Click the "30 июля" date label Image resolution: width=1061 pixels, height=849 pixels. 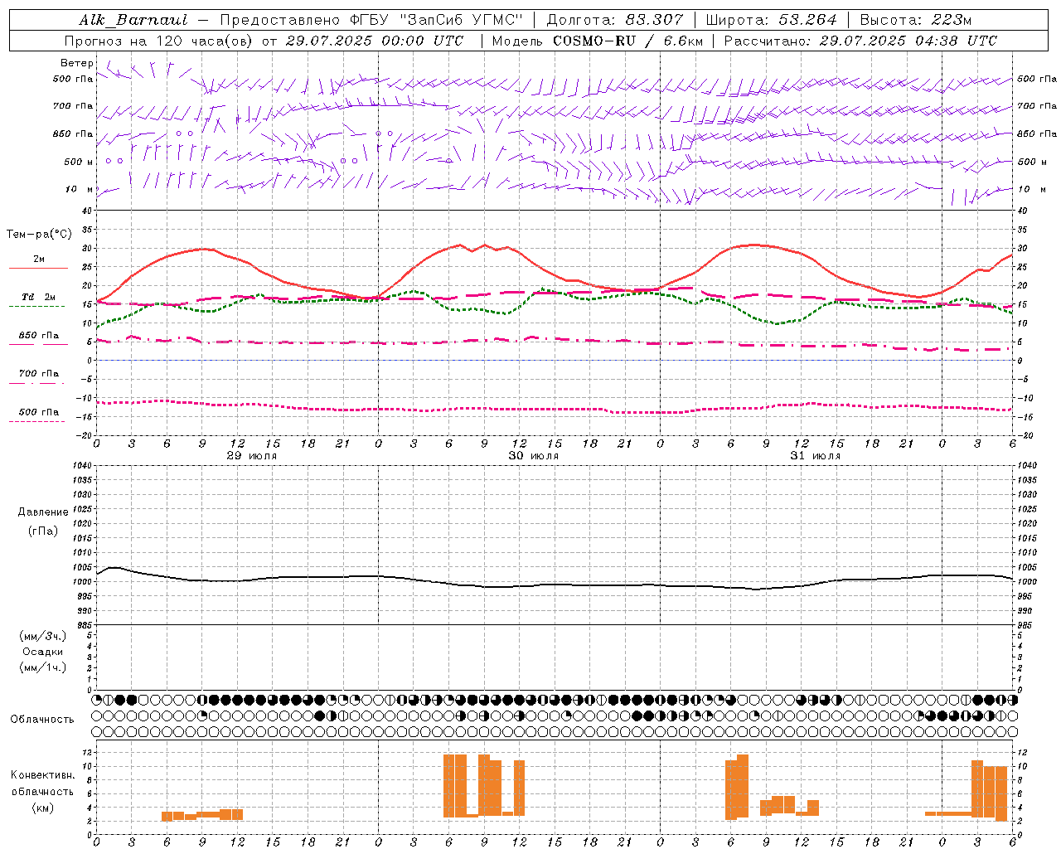pos(534,456)
